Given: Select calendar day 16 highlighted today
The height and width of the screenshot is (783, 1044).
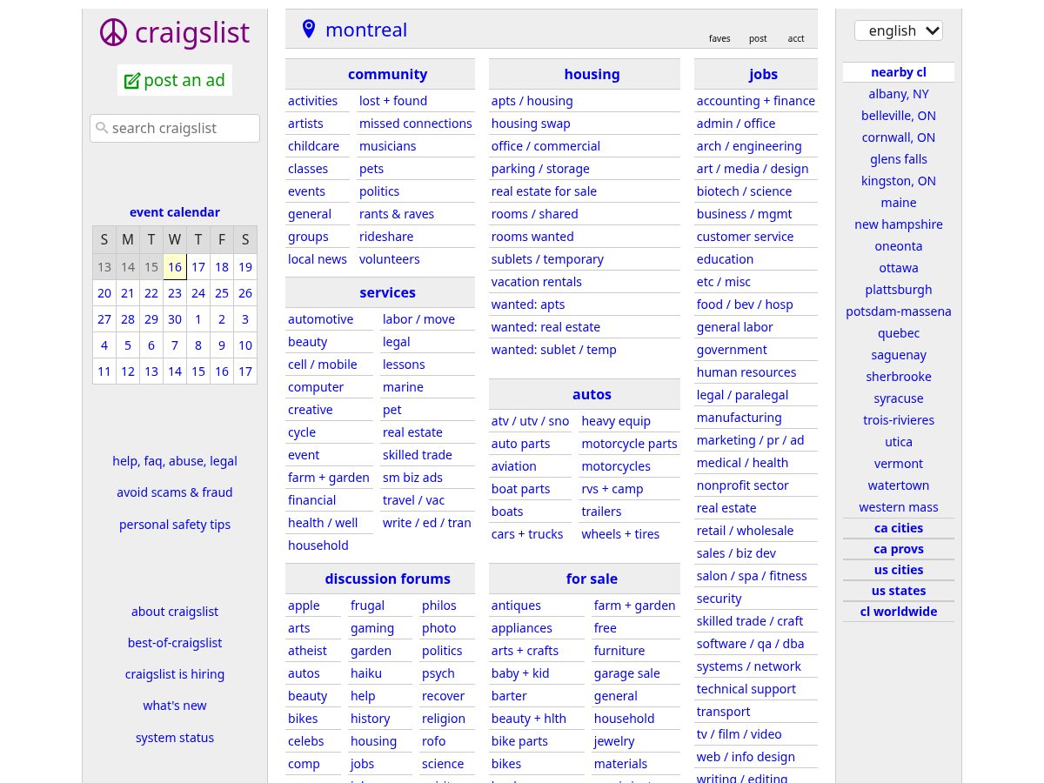Looking at the screenshot, I should click(x=175, y=267).
